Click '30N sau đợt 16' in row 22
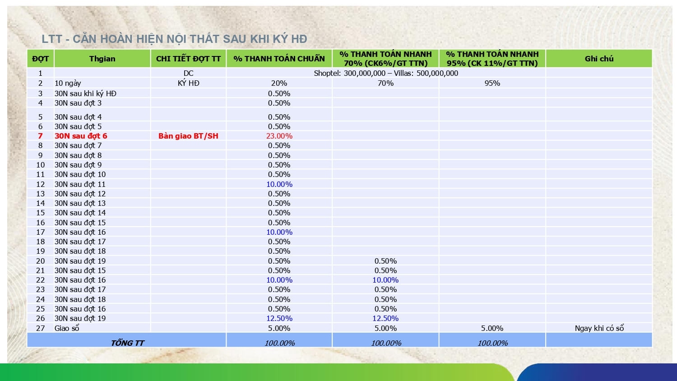 [x=102, y=280]
